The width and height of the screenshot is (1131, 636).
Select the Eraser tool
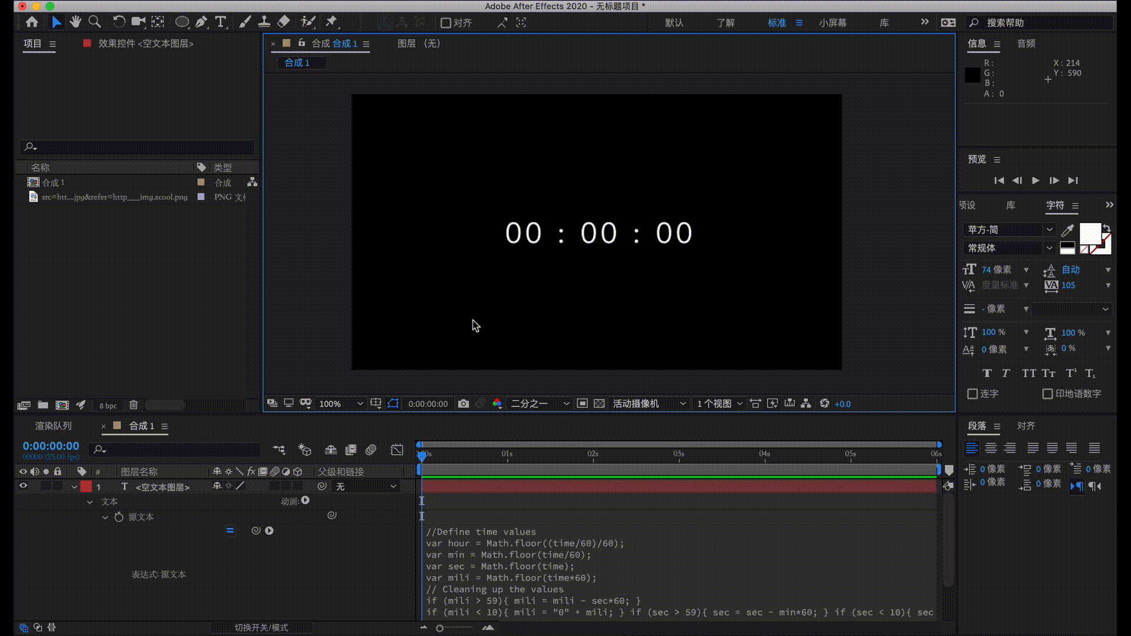pyautogui.click(x=284, y=22)
